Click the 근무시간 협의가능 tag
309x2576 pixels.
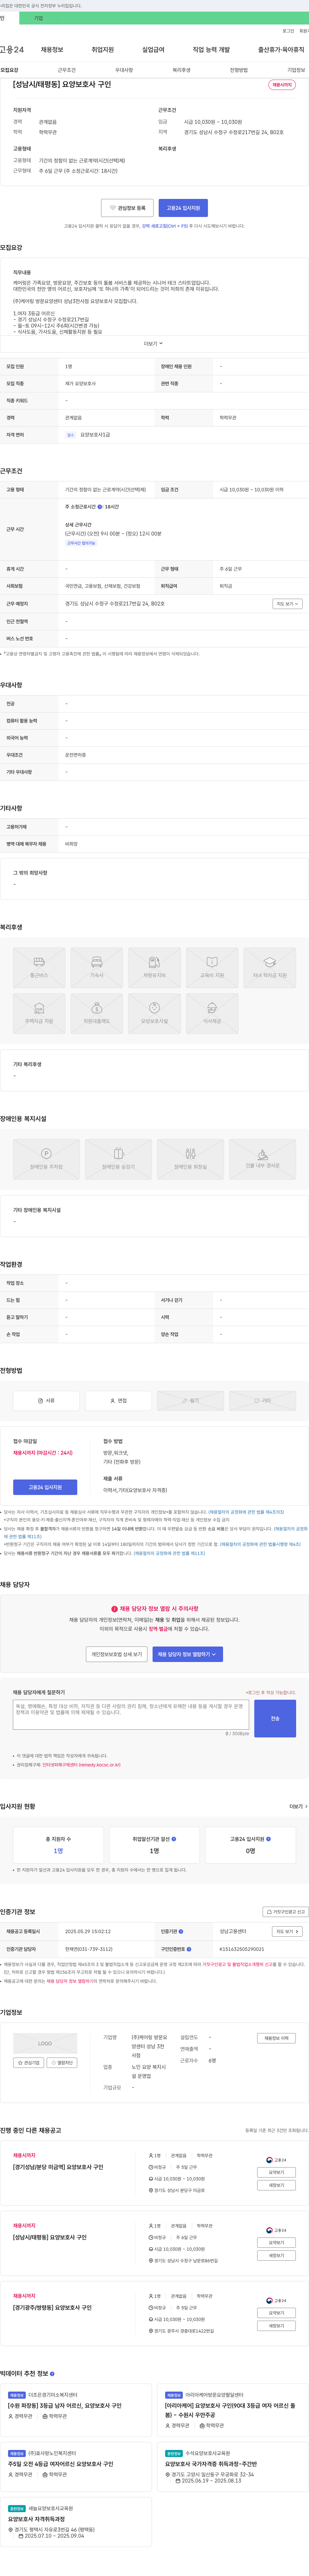82,543
